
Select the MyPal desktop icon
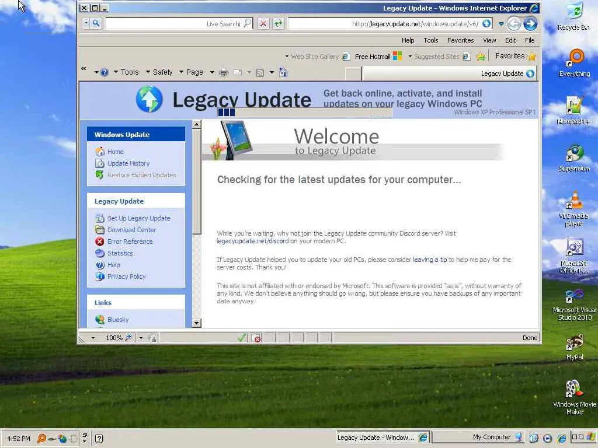(575, 346)
